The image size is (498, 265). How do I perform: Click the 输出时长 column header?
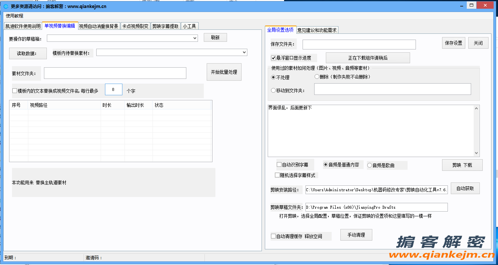click(x=139, y=105)
